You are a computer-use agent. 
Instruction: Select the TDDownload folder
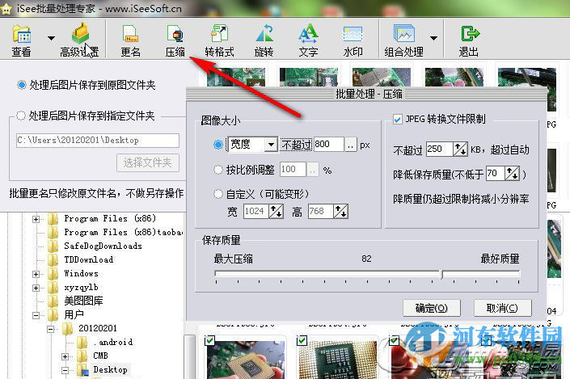tap(89, 260)
